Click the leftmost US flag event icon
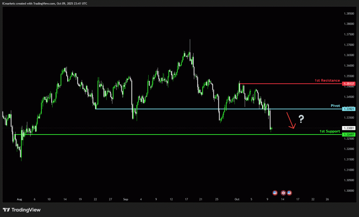 coord(275,193)
